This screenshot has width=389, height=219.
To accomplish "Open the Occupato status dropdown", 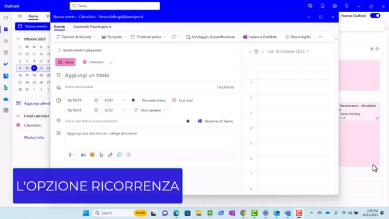I will point(114,36).
